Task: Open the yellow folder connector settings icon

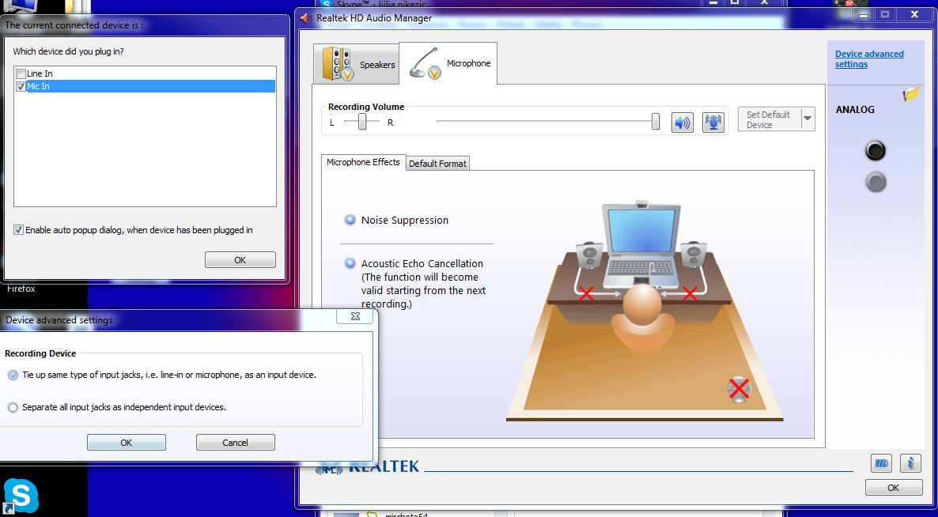Action: pos(911,94)
